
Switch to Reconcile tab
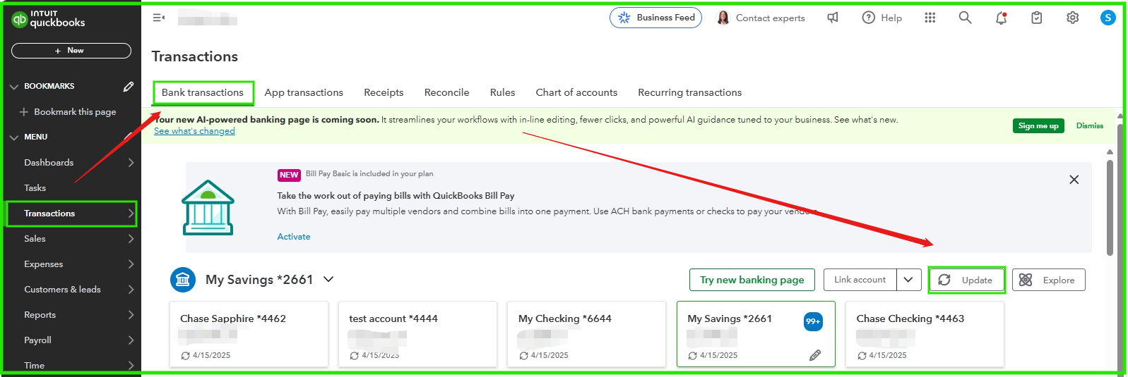(x=446, y=92)
